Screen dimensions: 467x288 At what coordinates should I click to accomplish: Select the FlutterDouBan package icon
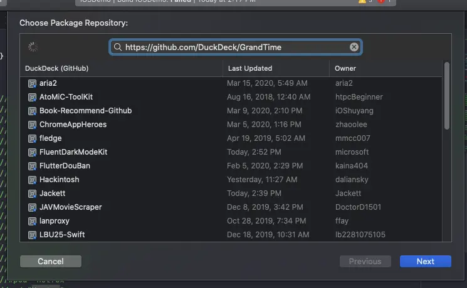point(32,166)
